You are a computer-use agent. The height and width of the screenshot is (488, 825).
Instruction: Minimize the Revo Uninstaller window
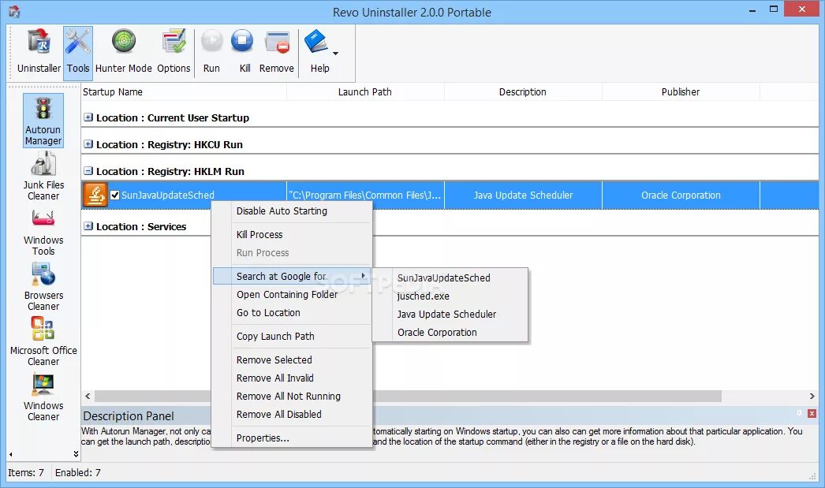pyautogui.click(x=752, y=10)
